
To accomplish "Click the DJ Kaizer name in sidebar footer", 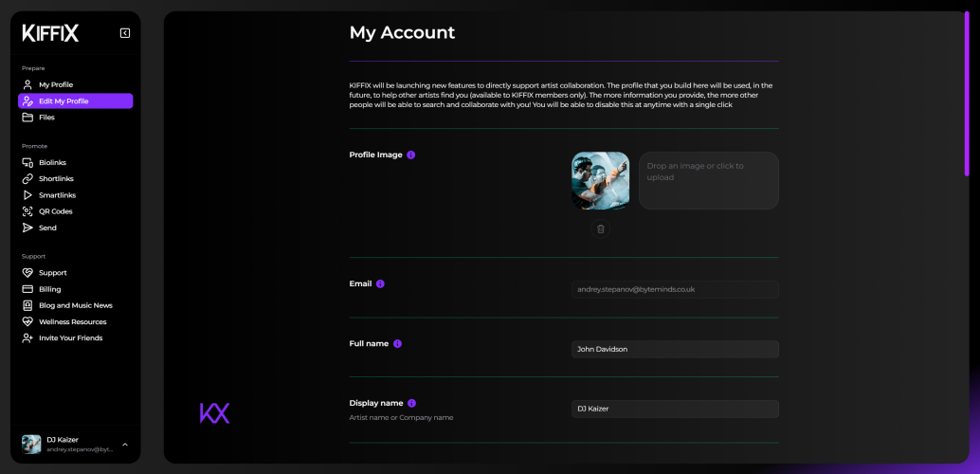I will (63, 440).
